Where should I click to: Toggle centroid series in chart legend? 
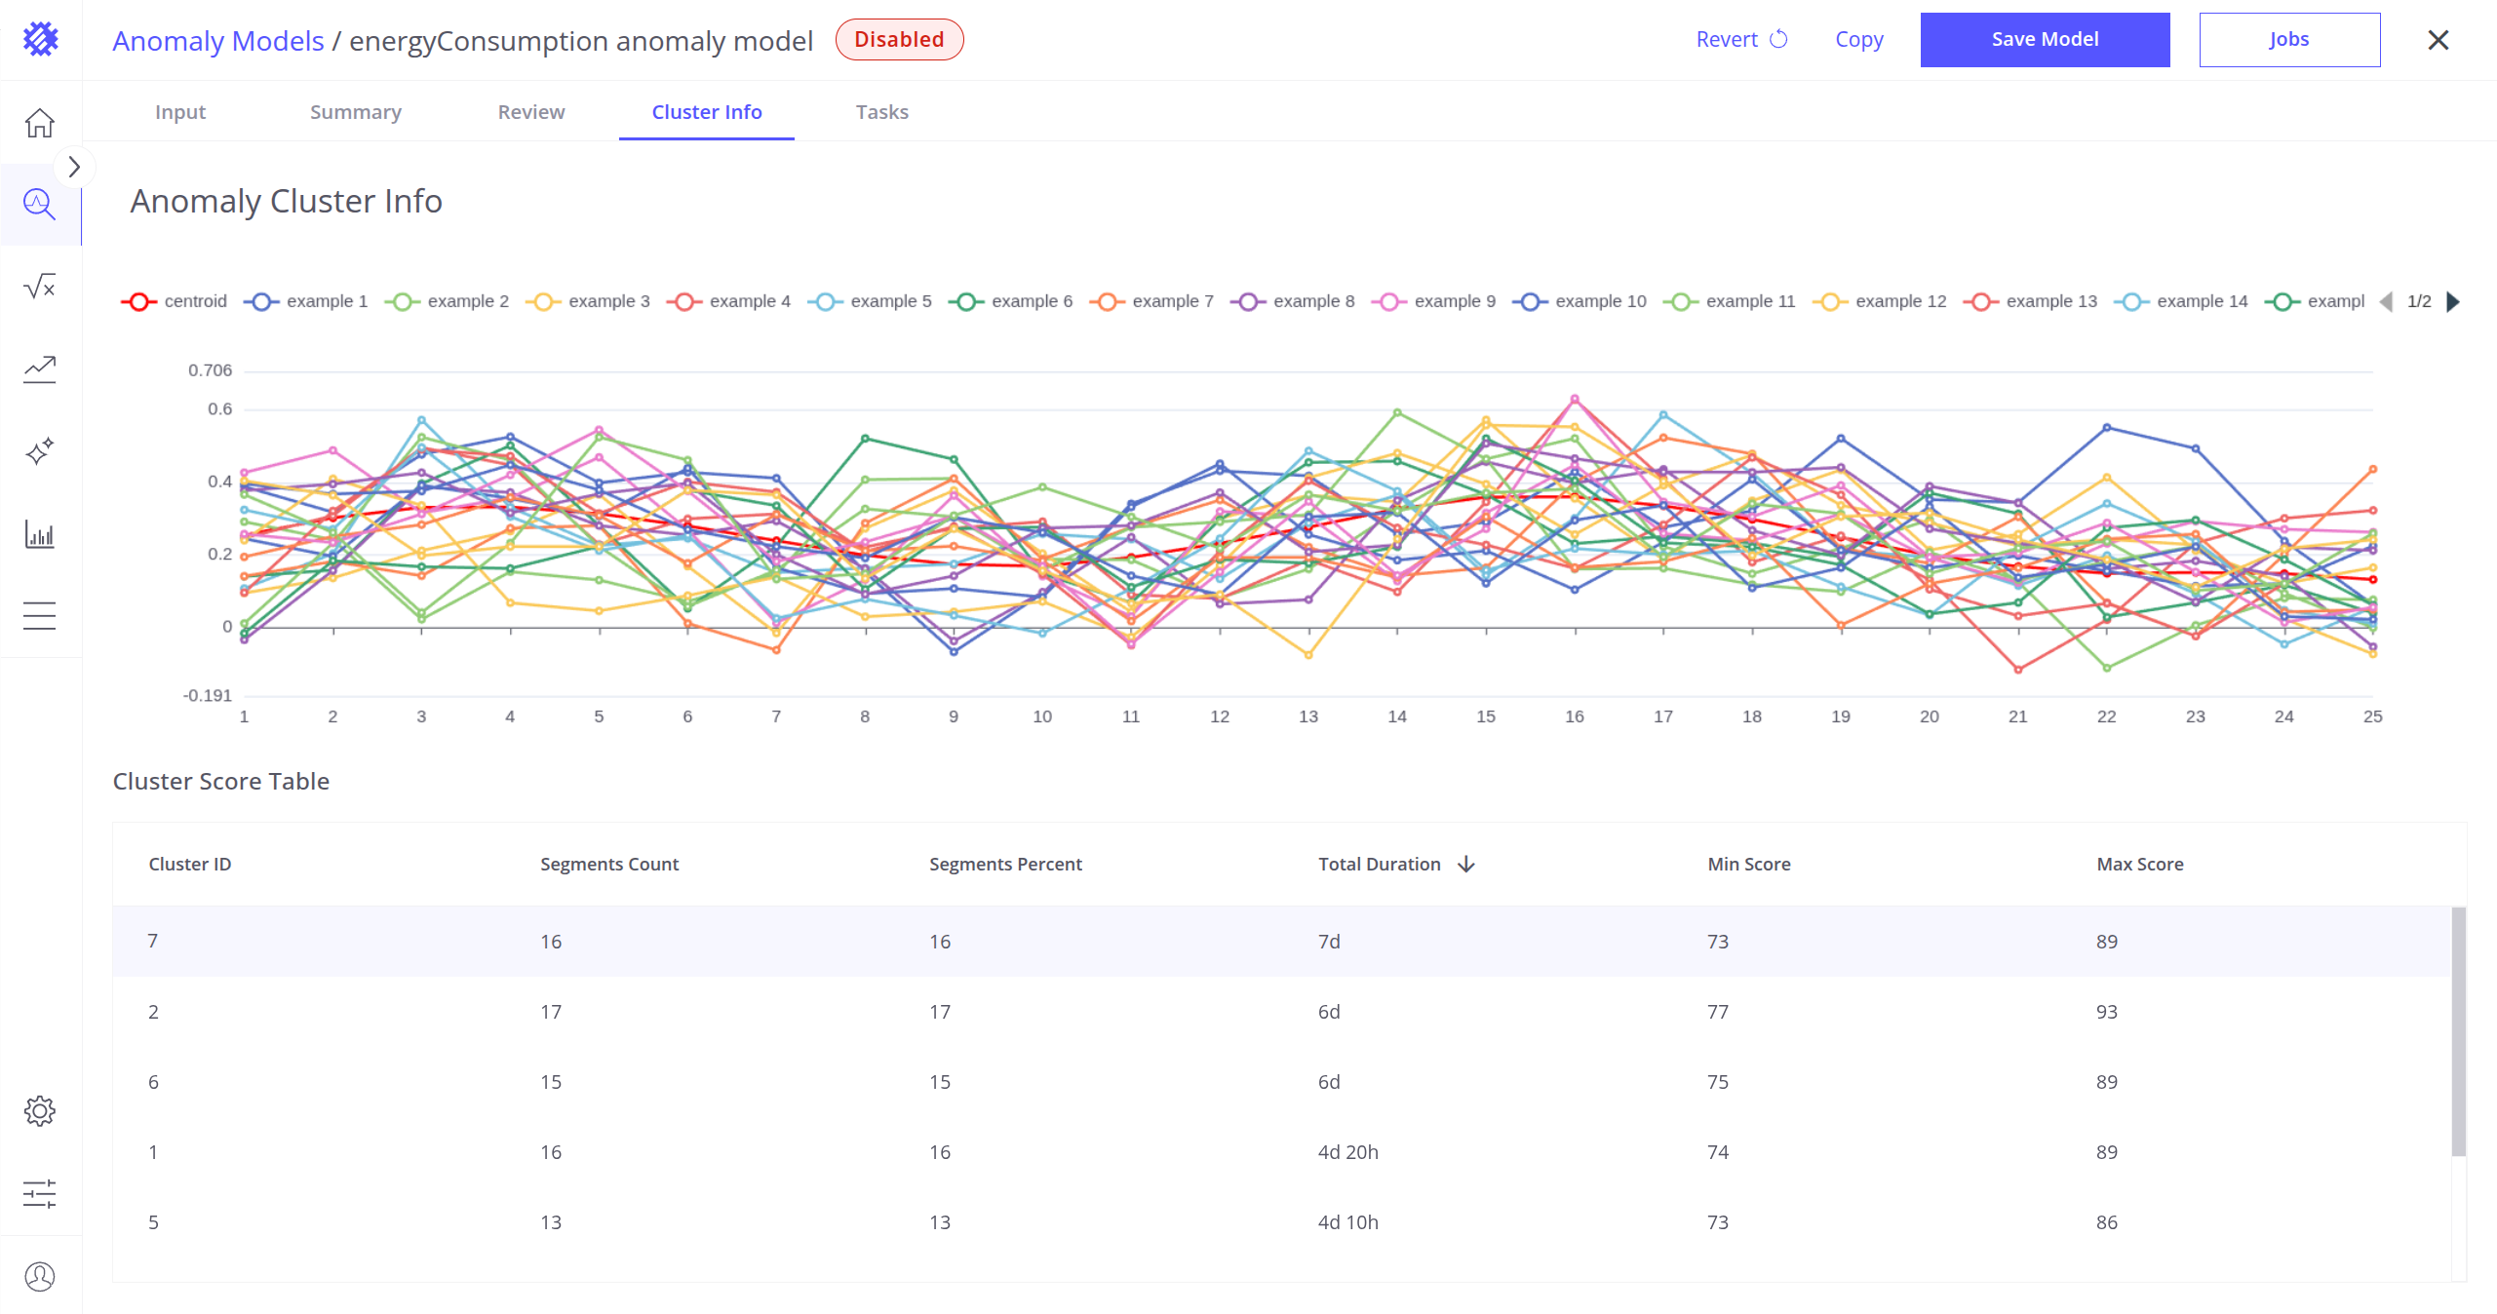tap(175, 301)
